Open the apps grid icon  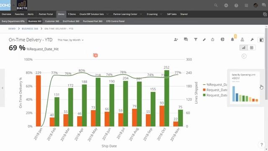[x=246, y=5]
